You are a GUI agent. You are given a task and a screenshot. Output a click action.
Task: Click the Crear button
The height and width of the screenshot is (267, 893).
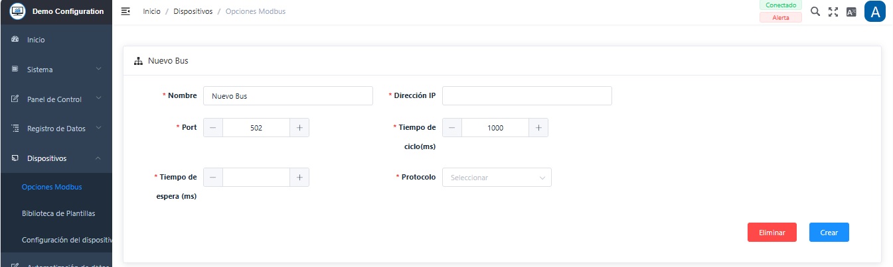click(829, 233)
